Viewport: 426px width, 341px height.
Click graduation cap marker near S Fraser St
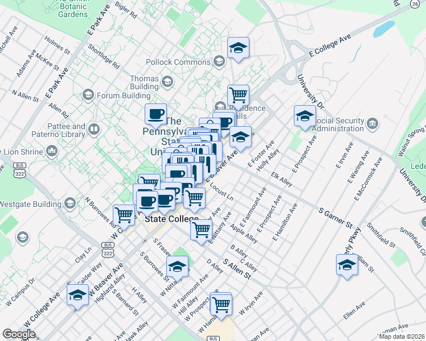(x=178, y=269)
